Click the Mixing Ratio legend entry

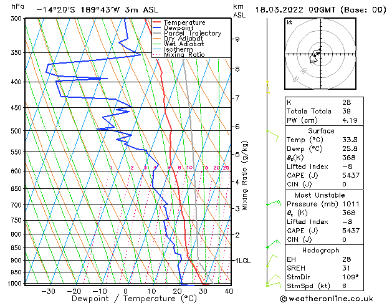pyautogui.click(x=184, y=54)
